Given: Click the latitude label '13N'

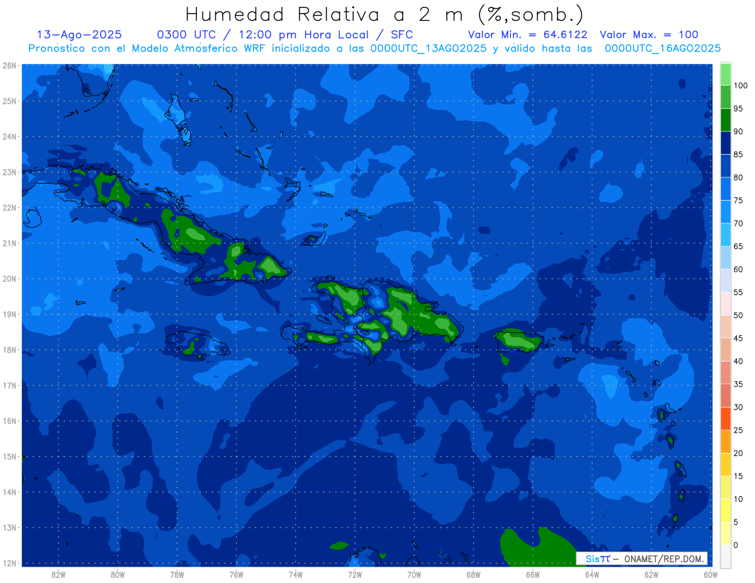Looking at the screenshot, I should (x=9, y=528).
